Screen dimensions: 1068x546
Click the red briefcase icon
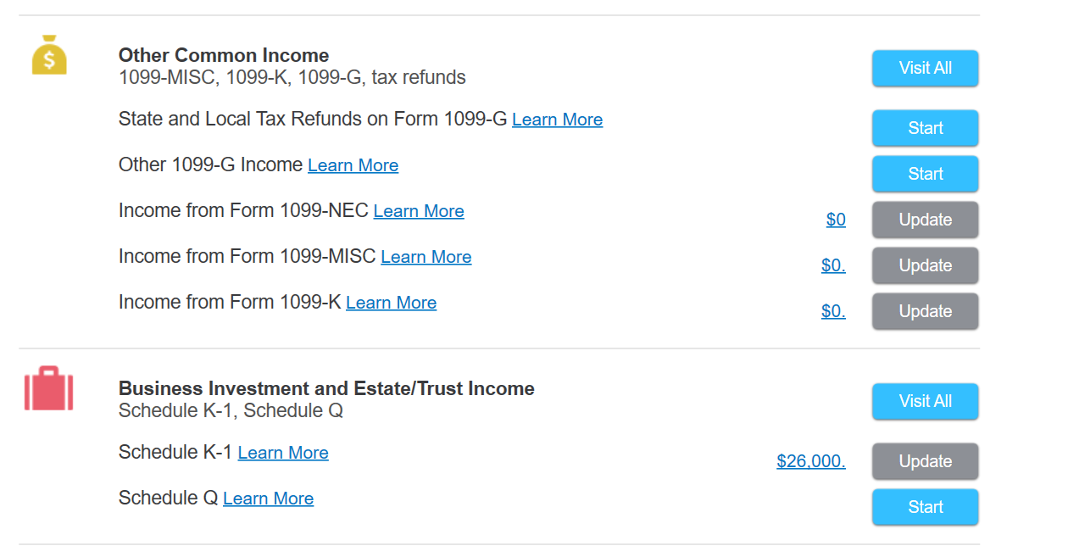click(x=49, y=388)
